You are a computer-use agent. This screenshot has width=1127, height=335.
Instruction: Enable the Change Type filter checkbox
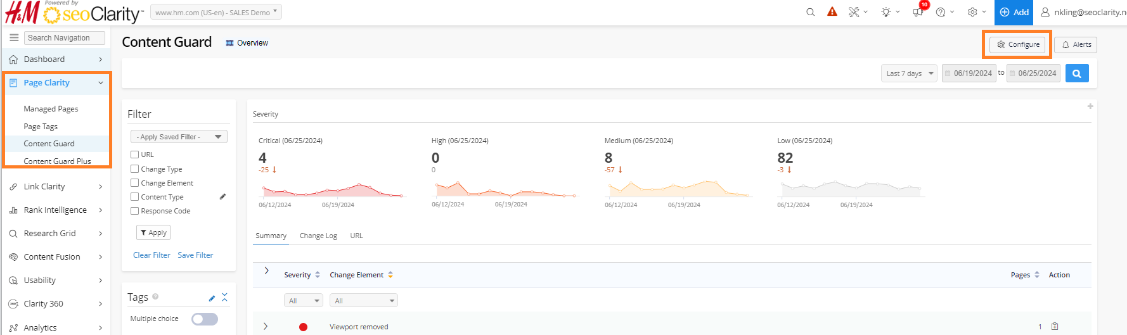pyautogui.click(x=134, y=169)
